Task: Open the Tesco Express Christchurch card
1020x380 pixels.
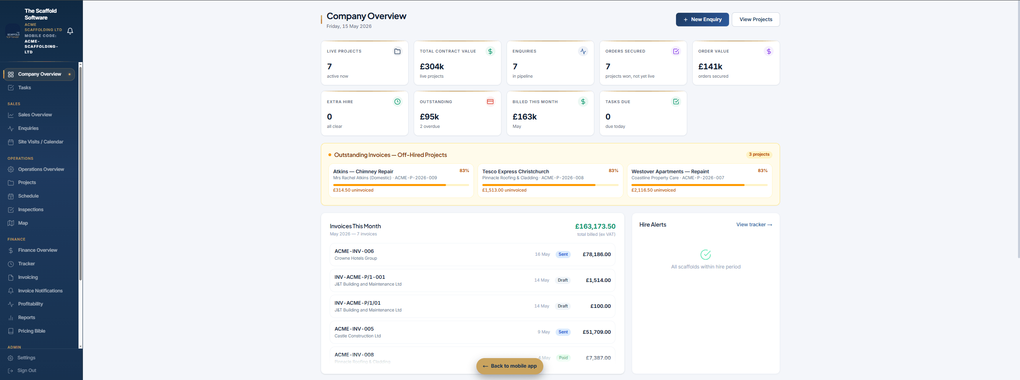Action: [550, 181]
